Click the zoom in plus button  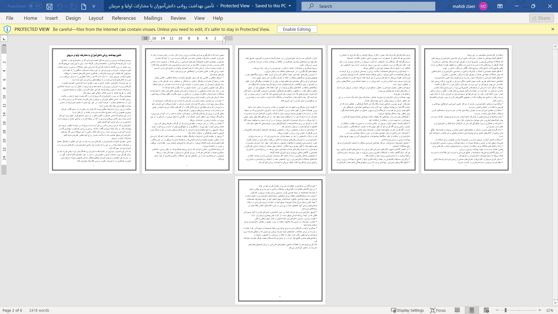[x=540, y=310]
